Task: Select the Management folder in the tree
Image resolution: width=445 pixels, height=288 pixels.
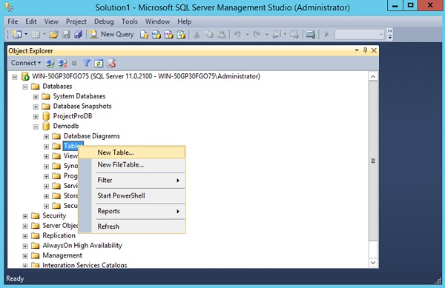Action: point(62,255)
